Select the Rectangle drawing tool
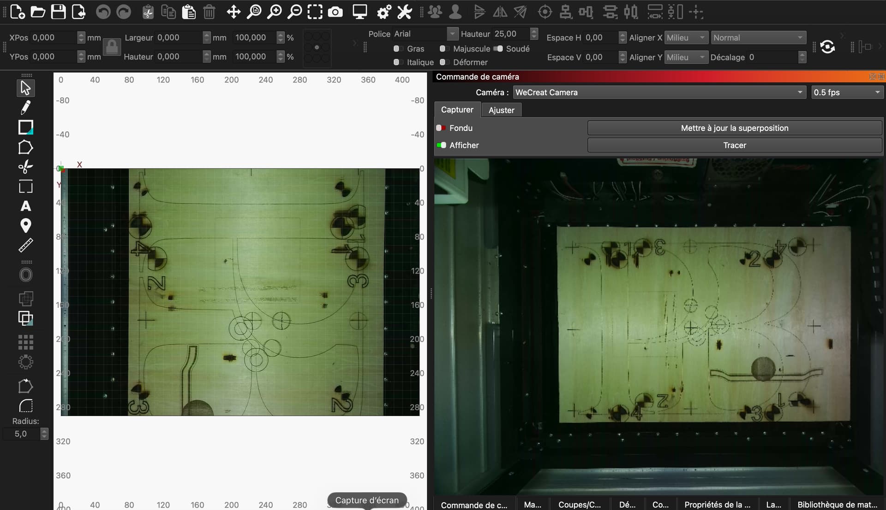The image size is (886, 510). click(25, 127)
